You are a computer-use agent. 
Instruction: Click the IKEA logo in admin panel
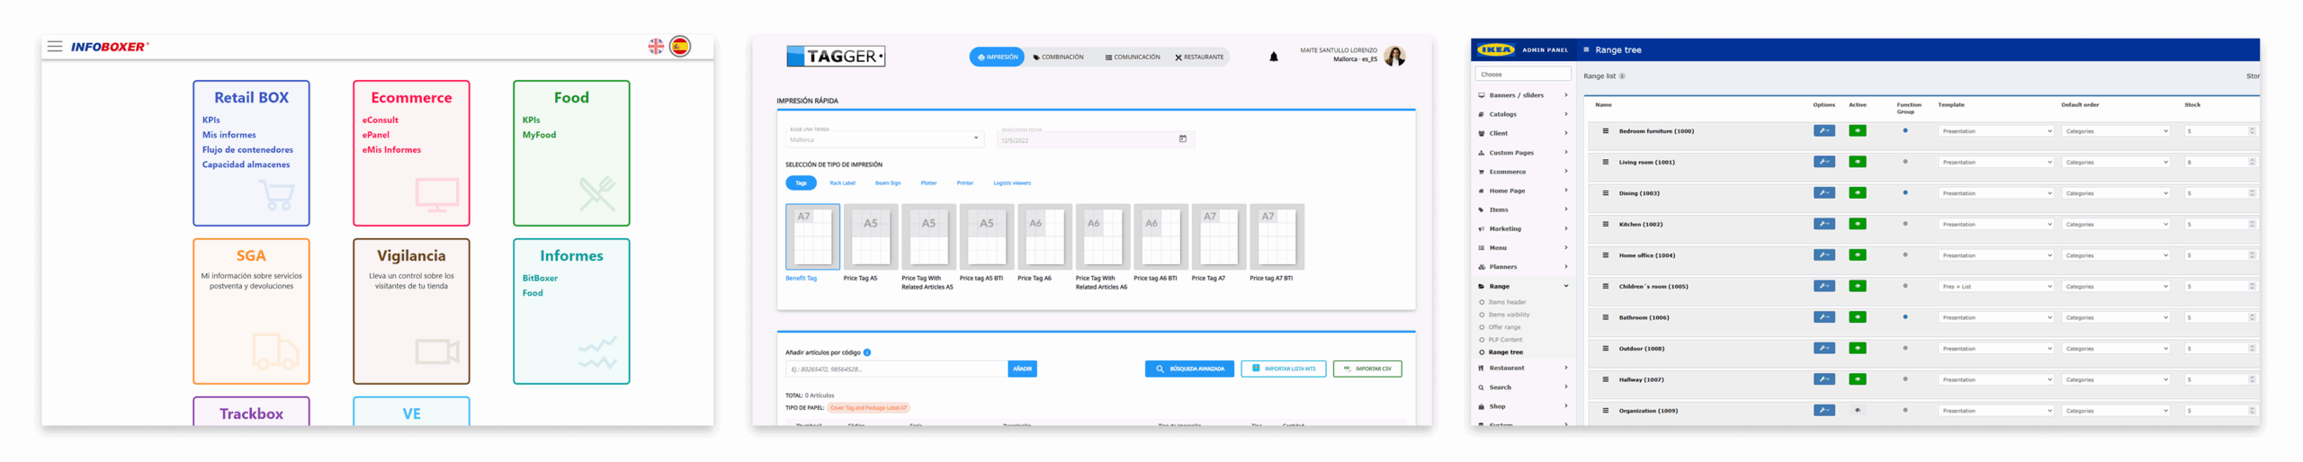pos(1495,49)
